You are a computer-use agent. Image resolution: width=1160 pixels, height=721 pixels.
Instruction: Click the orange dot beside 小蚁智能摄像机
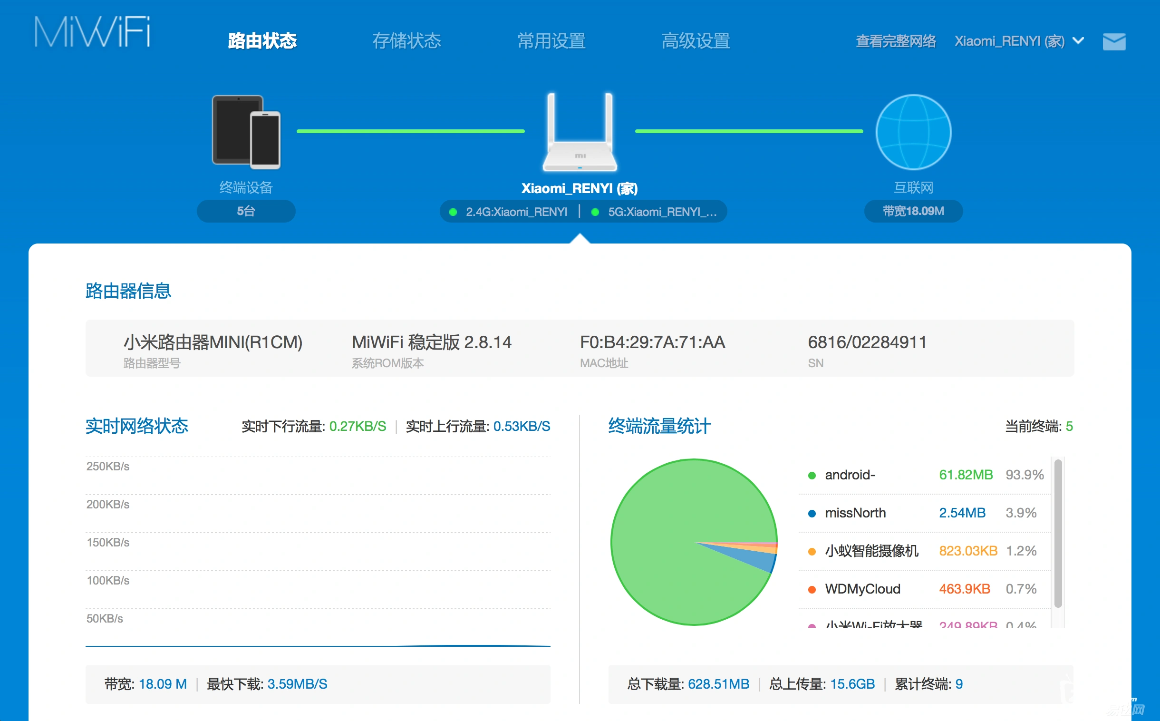click(x=812, y=552)
